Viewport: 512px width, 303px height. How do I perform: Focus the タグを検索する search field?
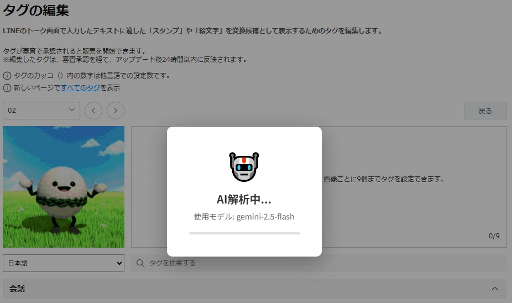319,263
